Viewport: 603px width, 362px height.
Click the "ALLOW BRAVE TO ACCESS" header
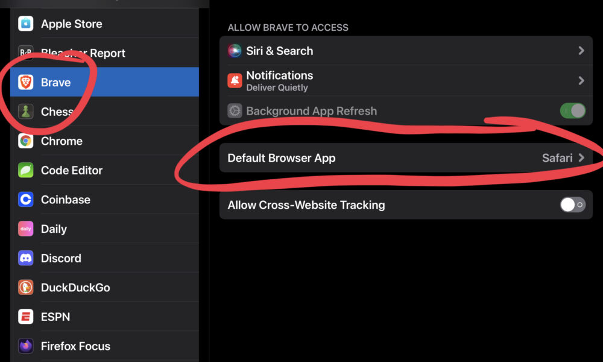(288, 28)
